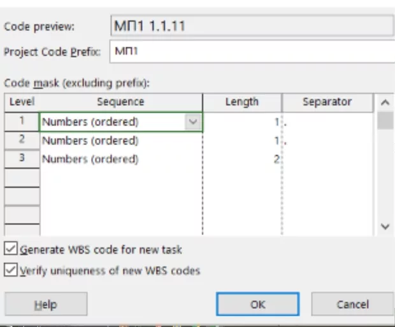Click the level 3 Length cell

click(242, 159)
